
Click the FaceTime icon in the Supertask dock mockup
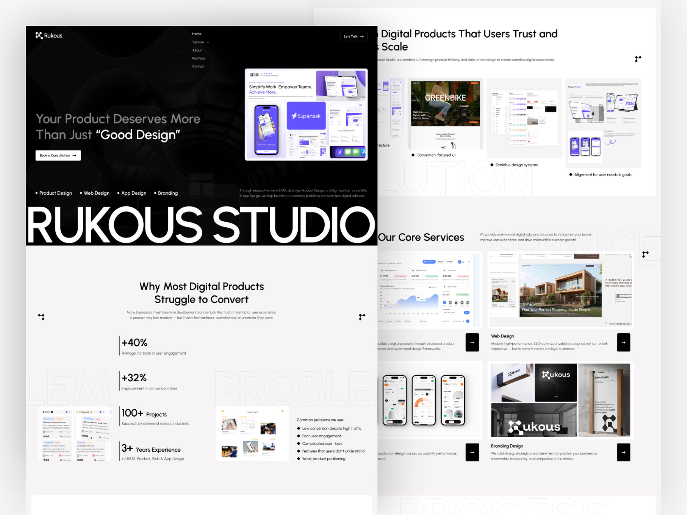pos(356,152)
